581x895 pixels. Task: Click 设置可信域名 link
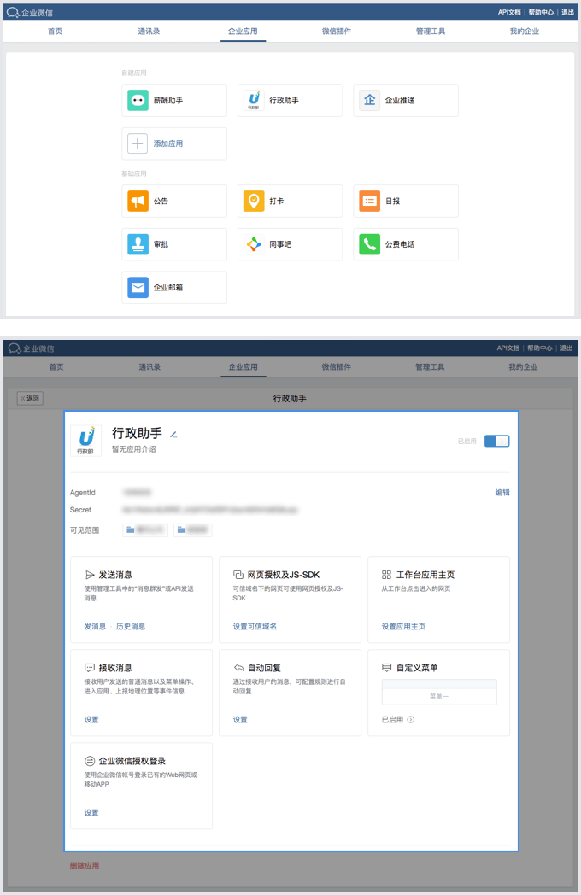(255, 627)
